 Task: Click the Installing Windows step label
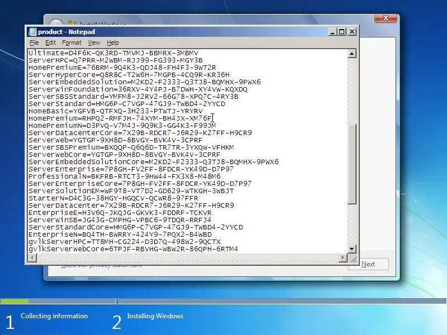155,316
